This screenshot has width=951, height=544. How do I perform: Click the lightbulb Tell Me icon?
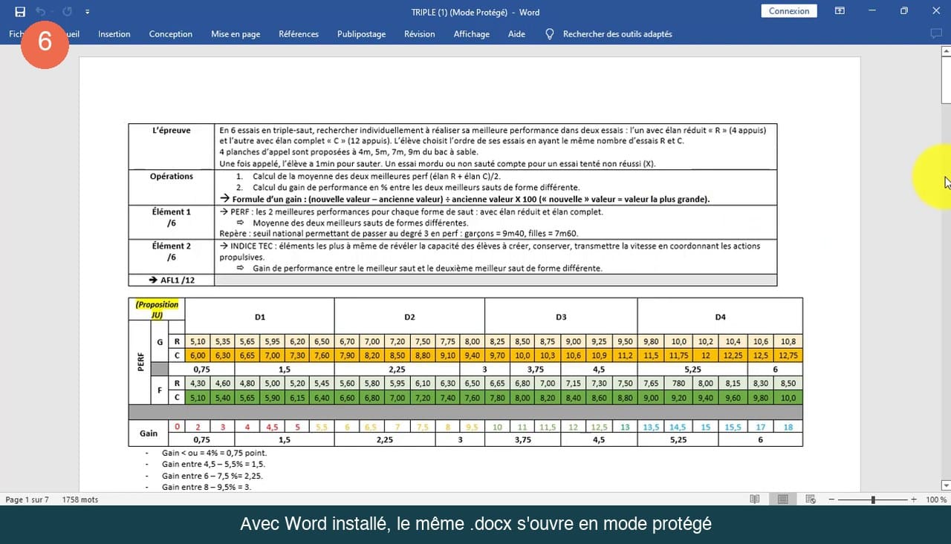(x=550, y=34)
